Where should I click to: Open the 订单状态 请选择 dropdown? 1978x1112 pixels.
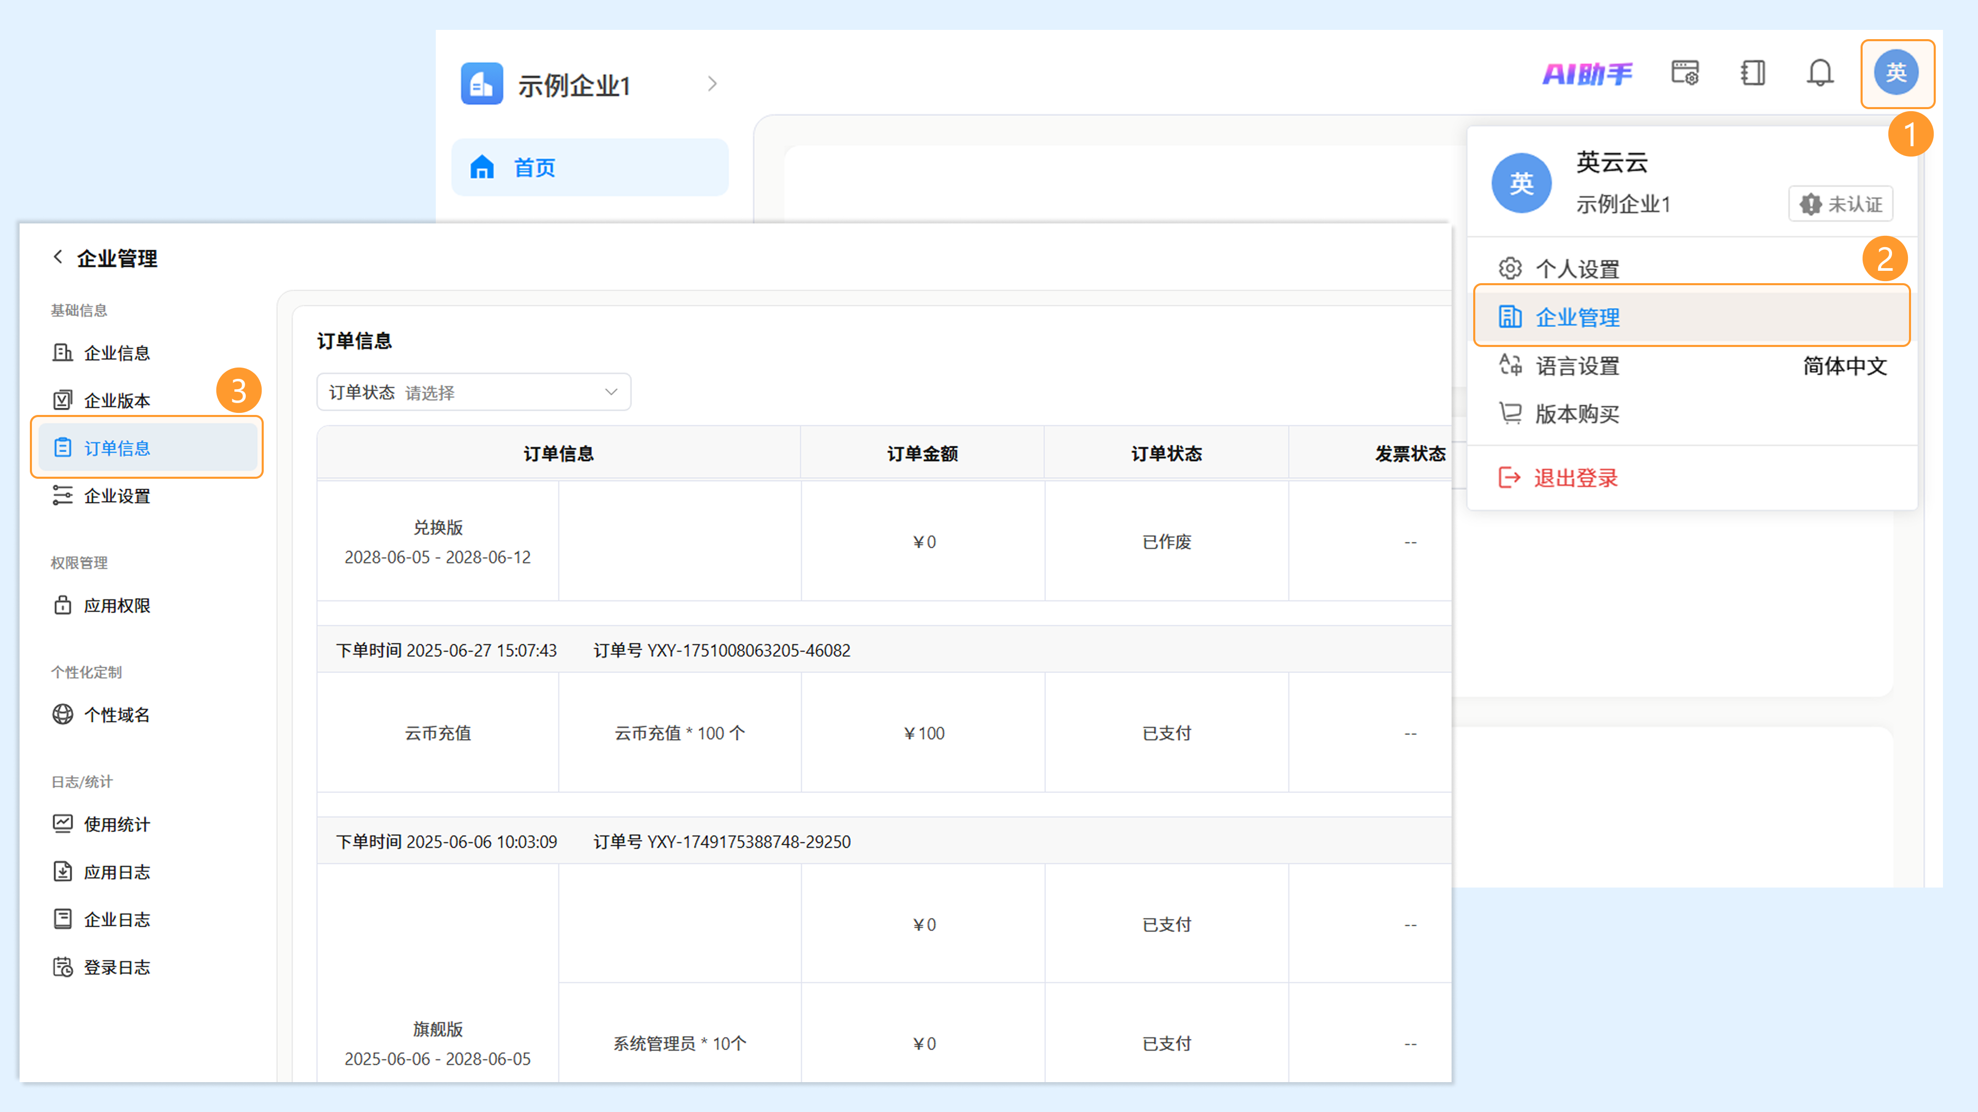(474, 392)
